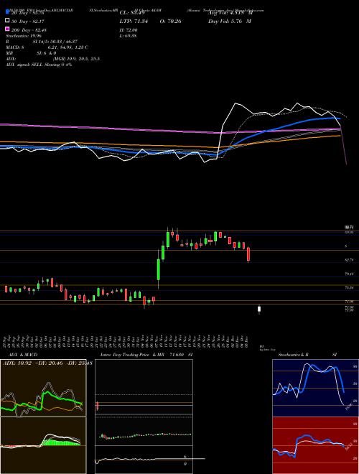Click the white 50 Day legend swatch
This screenshot has height=474, width=359.
pyautogui.click(x=7, y=21)
